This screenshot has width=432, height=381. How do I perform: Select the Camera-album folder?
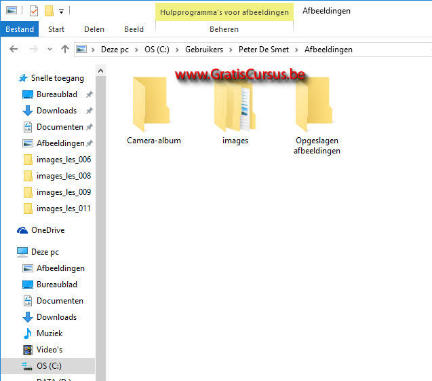(x=154, y=111)
